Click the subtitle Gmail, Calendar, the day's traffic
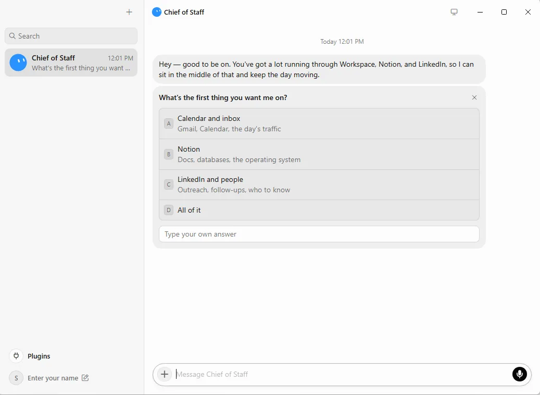Image resolution: width=540 pixels, height=395 pixels. pyautogui.click(x=229, y=129)
